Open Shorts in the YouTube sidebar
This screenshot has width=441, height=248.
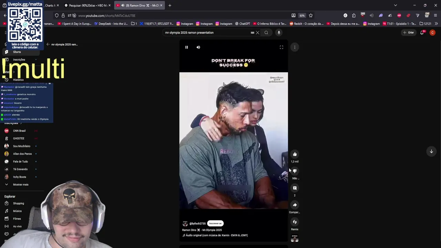(21, 52)
